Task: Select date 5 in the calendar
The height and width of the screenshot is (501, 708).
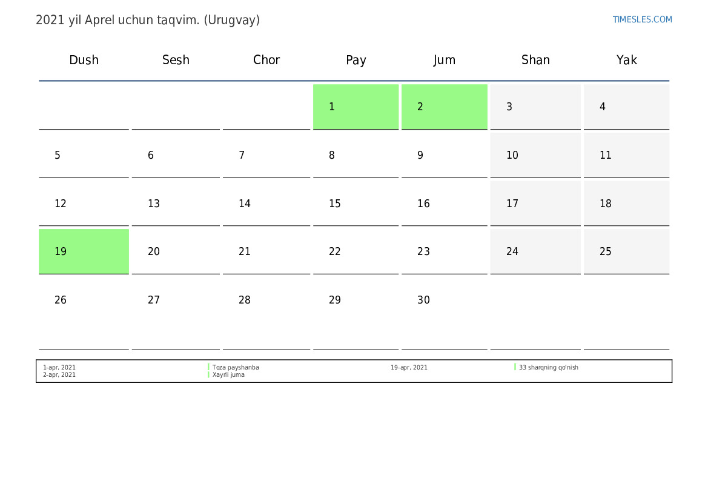Action: pos(84,155)
